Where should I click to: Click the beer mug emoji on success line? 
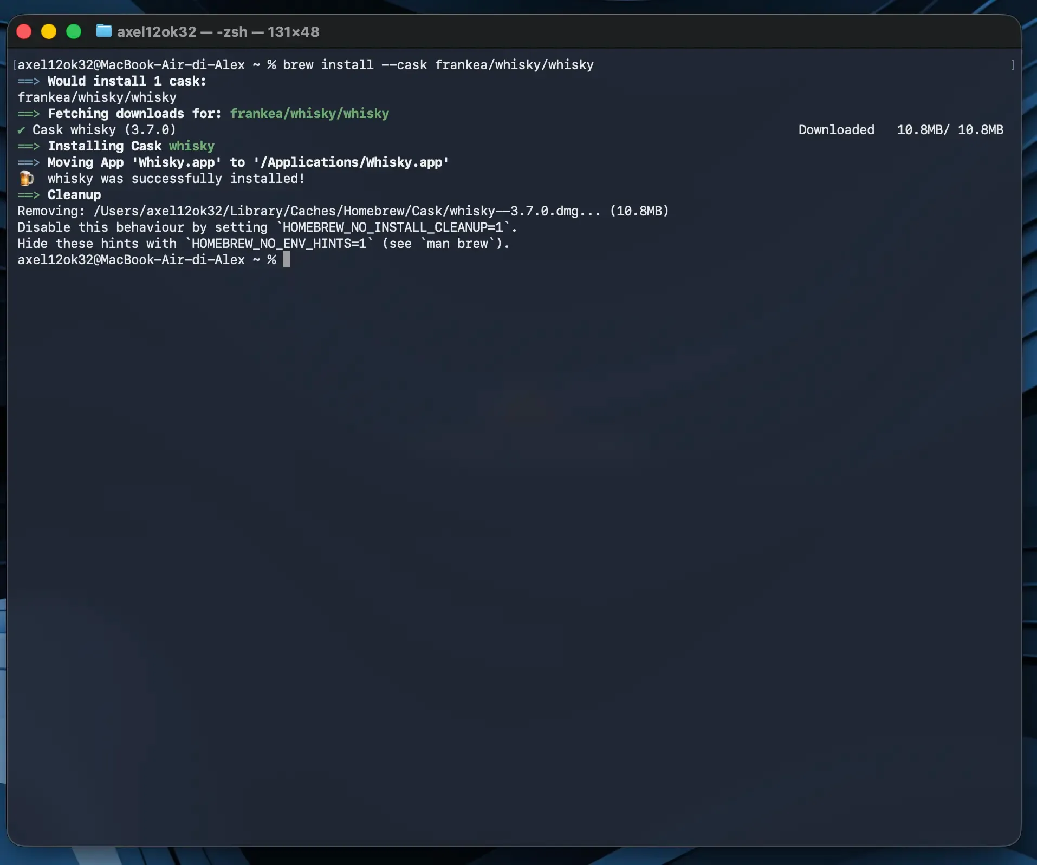coord(26,178)
